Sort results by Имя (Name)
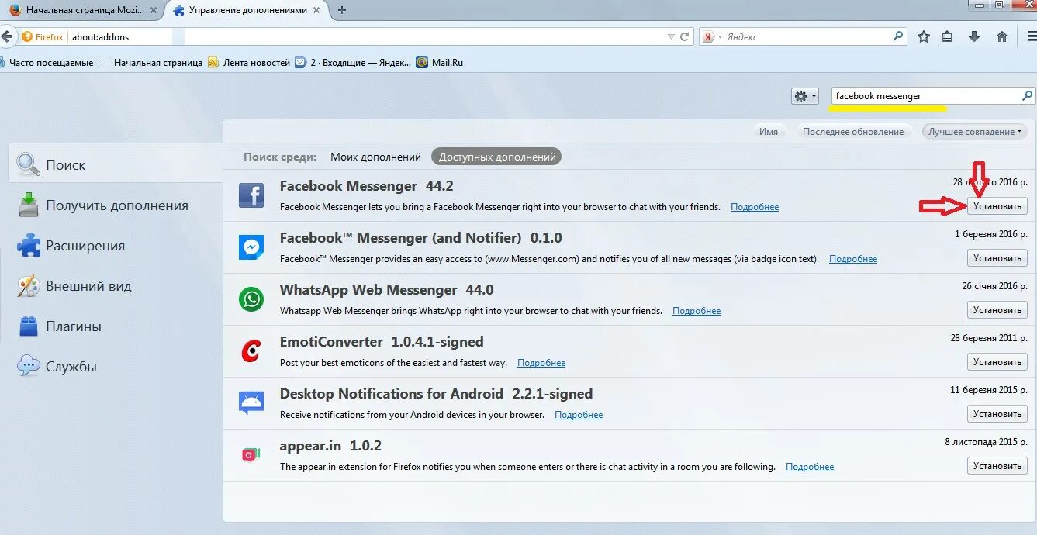The width and height of the screenshot is (1037, 535). click(x=769, y=132)
